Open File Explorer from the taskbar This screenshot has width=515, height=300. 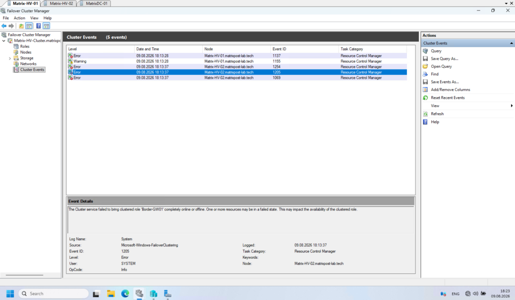click(111, 294)
